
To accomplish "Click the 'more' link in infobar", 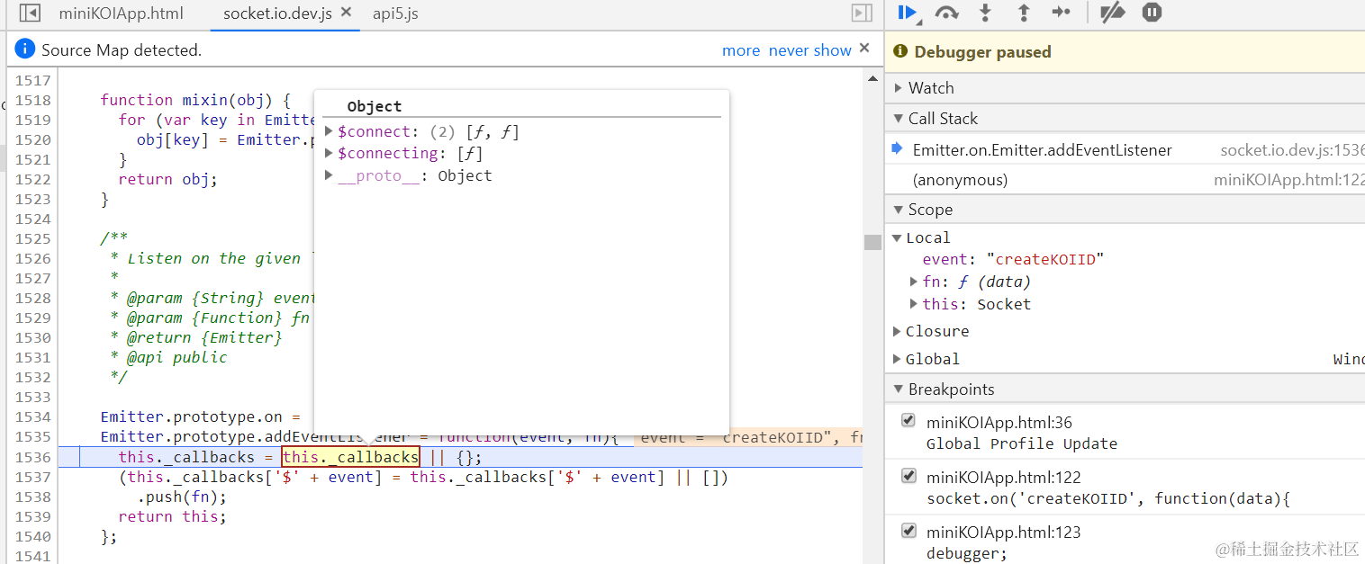I will pyautogui.click(x=741, y=50).
